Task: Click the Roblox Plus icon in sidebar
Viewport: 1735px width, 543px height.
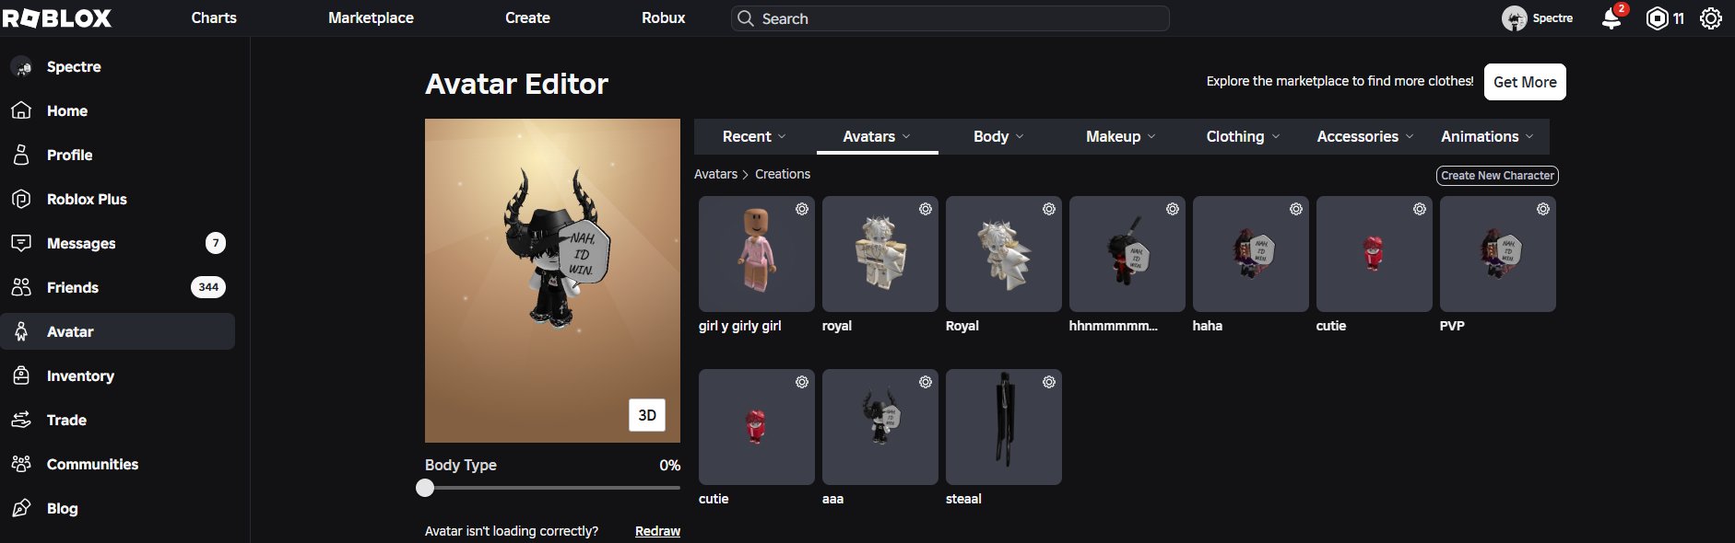Action: pos(21,199)
